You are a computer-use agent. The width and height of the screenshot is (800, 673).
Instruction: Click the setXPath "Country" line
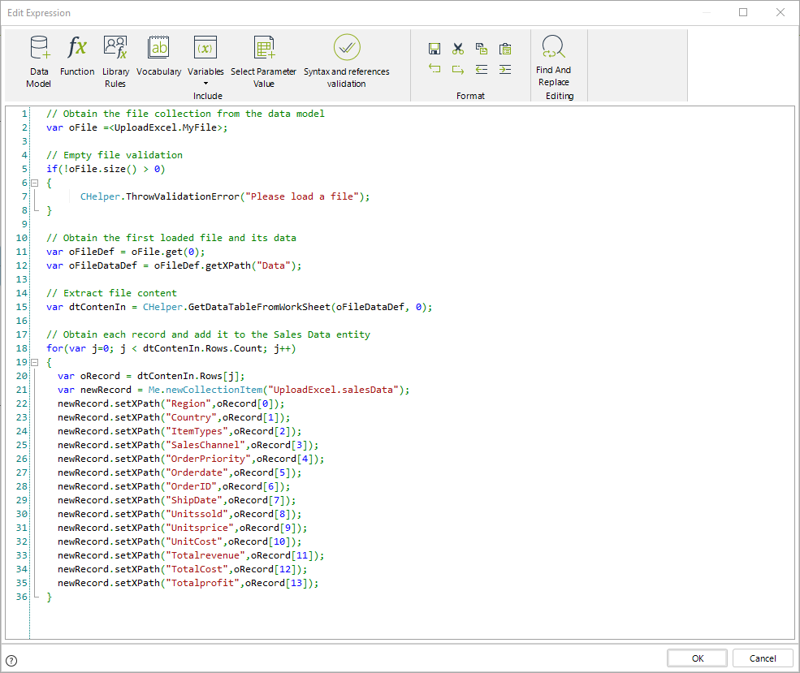174,417
